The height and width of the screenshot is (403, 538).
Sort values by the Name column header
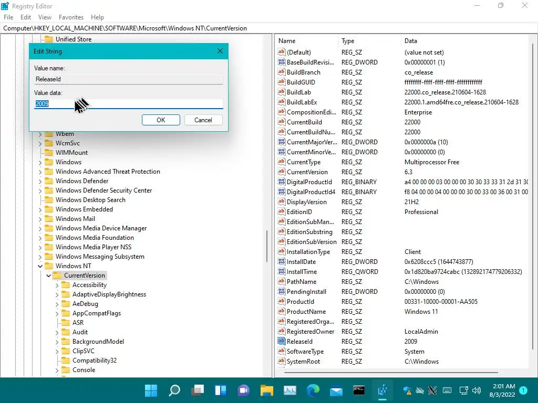tap(307, 41)
